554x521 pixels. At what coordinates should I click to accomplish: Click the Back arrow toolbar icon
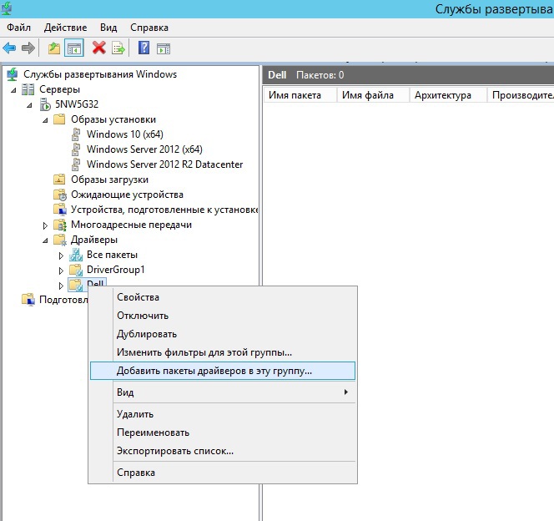point(9,48)
